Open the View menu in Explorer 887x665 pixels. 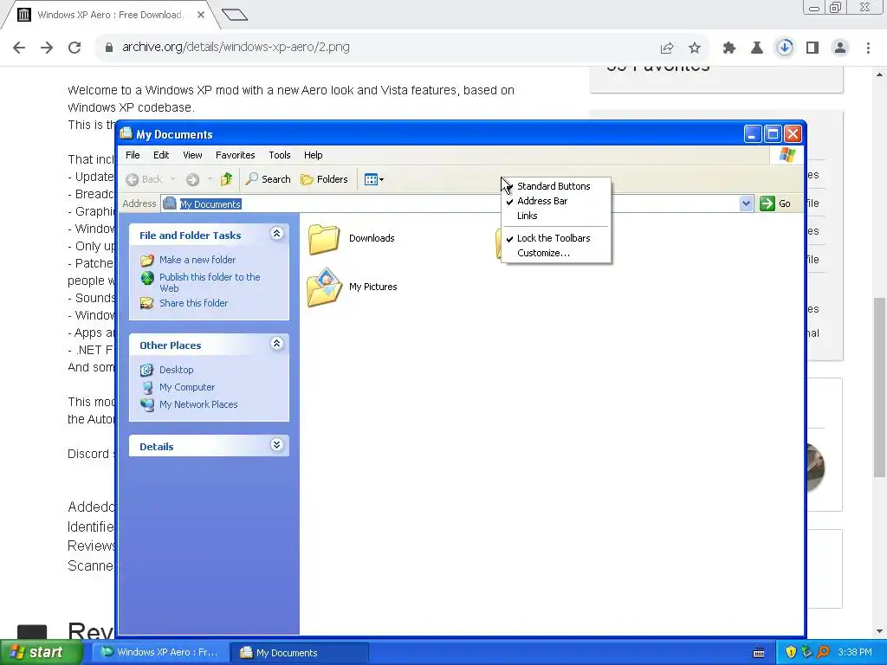pyautogui.click(x=192, y=155)
